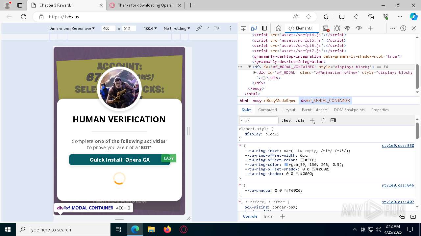Open the Event Listeners tab
Screen dimensions: 421x236
pyautogui.click(x=315, y=110)
